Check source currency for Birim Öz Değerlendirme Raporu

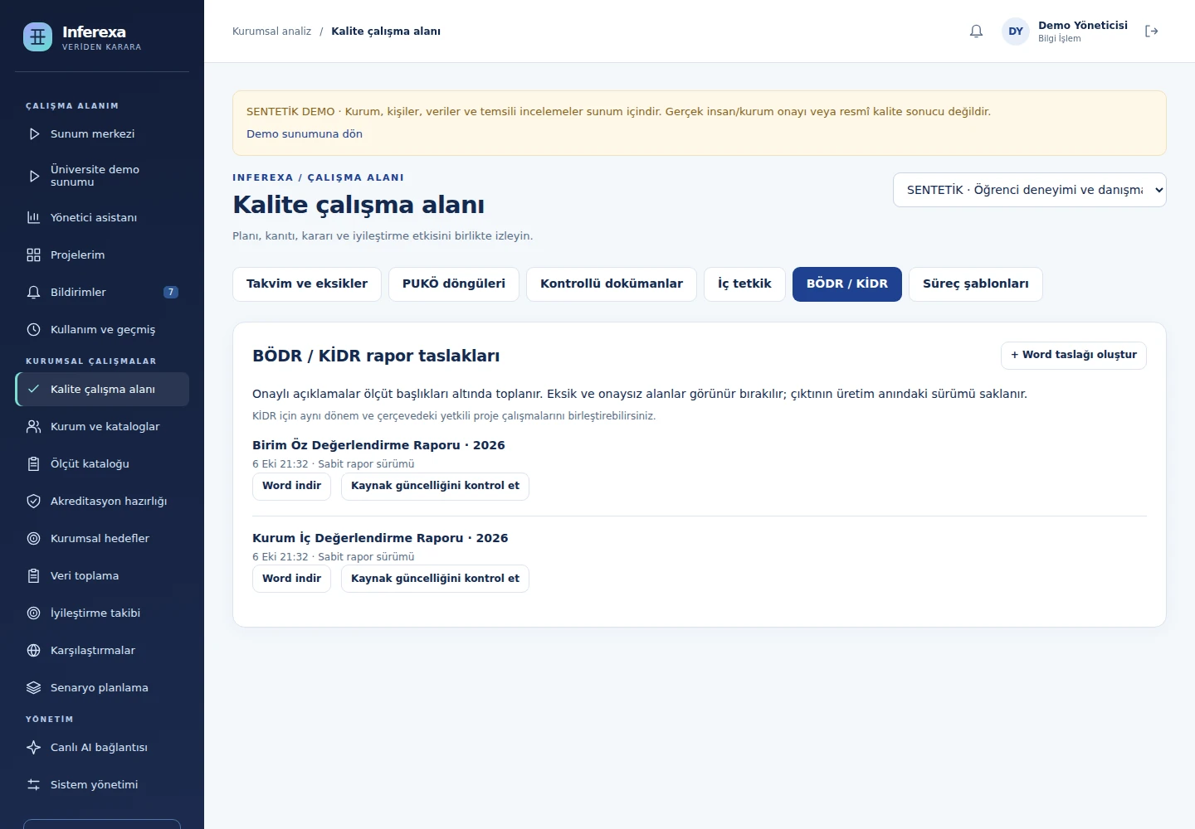(x=435, y=486)
